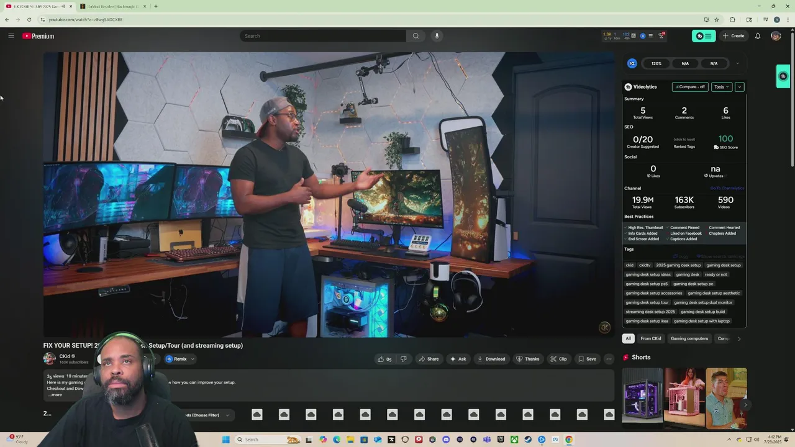Click the 'ready or not' tag

tap(716, 274)
